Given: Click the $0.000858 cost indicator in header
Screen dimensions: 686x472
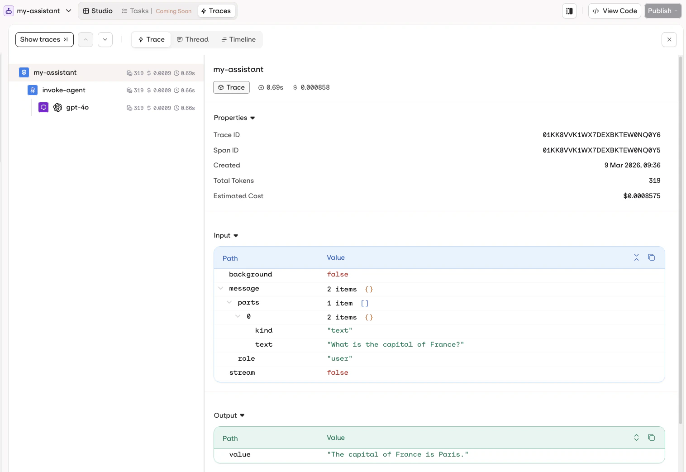Looking at the screenshot, I should [x=311, y=87].
